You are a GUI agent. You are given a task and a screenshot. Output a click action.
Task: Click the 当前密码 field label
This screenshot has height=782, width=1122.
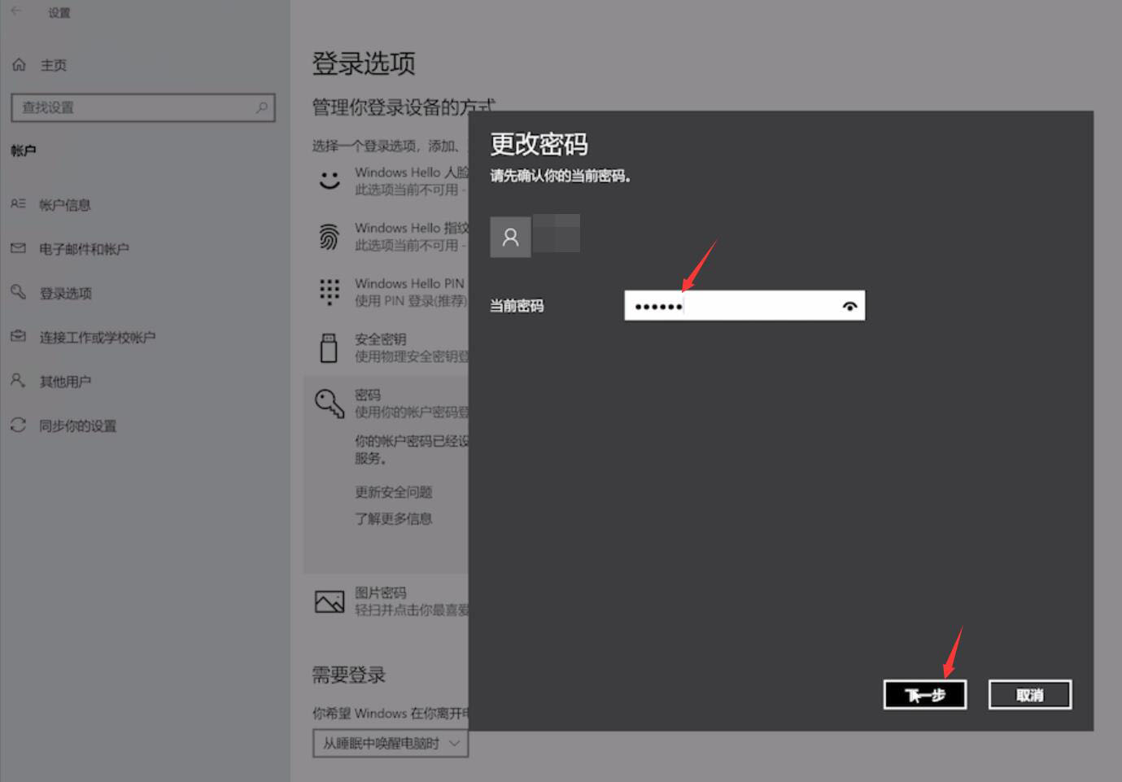(x=517, y=306)
